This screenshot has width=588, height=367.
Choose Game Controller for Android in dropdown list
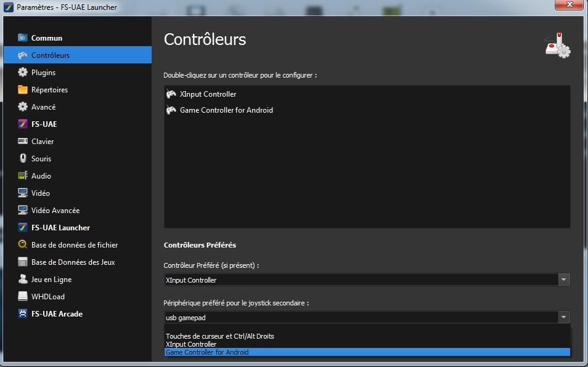click(367, 352)
